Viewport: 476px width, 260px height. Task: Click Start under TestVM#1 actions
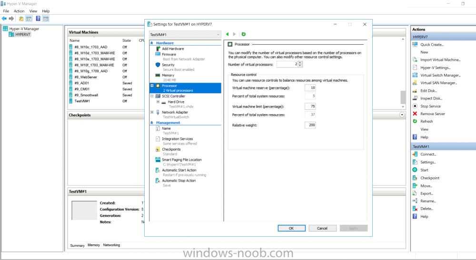[x=424, y=170]
